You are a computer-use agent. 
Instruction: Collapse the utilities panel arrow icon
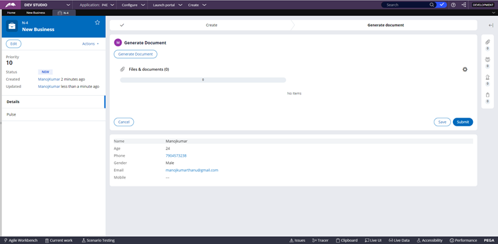[x=491, y=25]
